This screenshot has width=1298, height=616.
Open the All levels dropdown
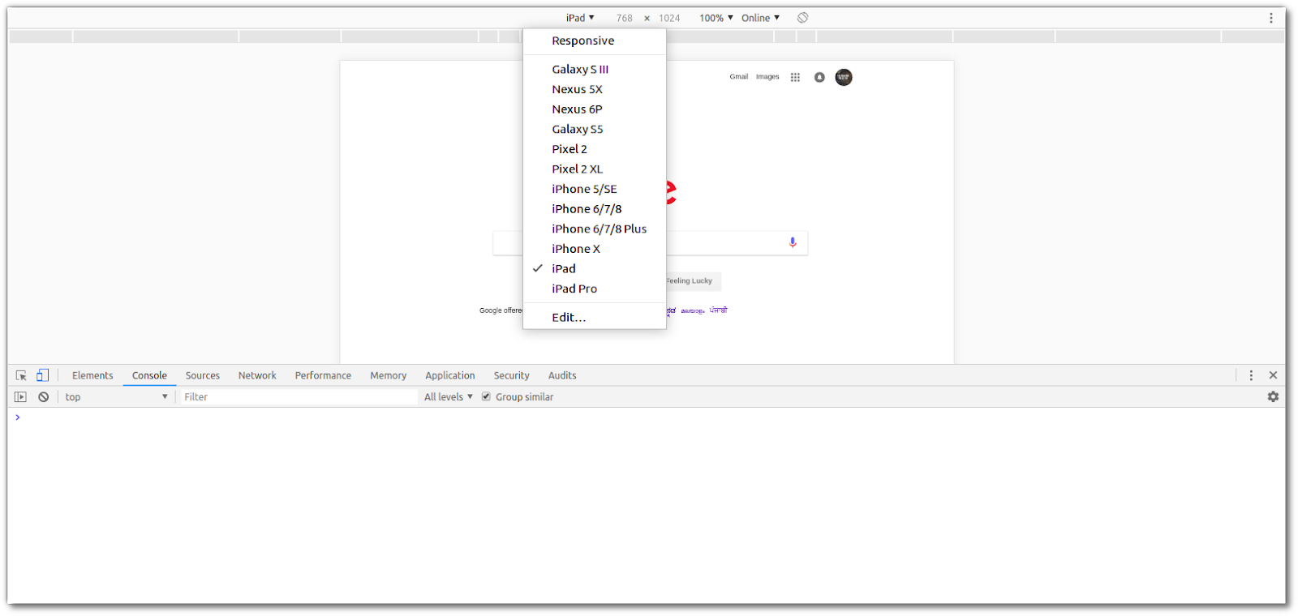pyautogui.click(x=449, y=397)
